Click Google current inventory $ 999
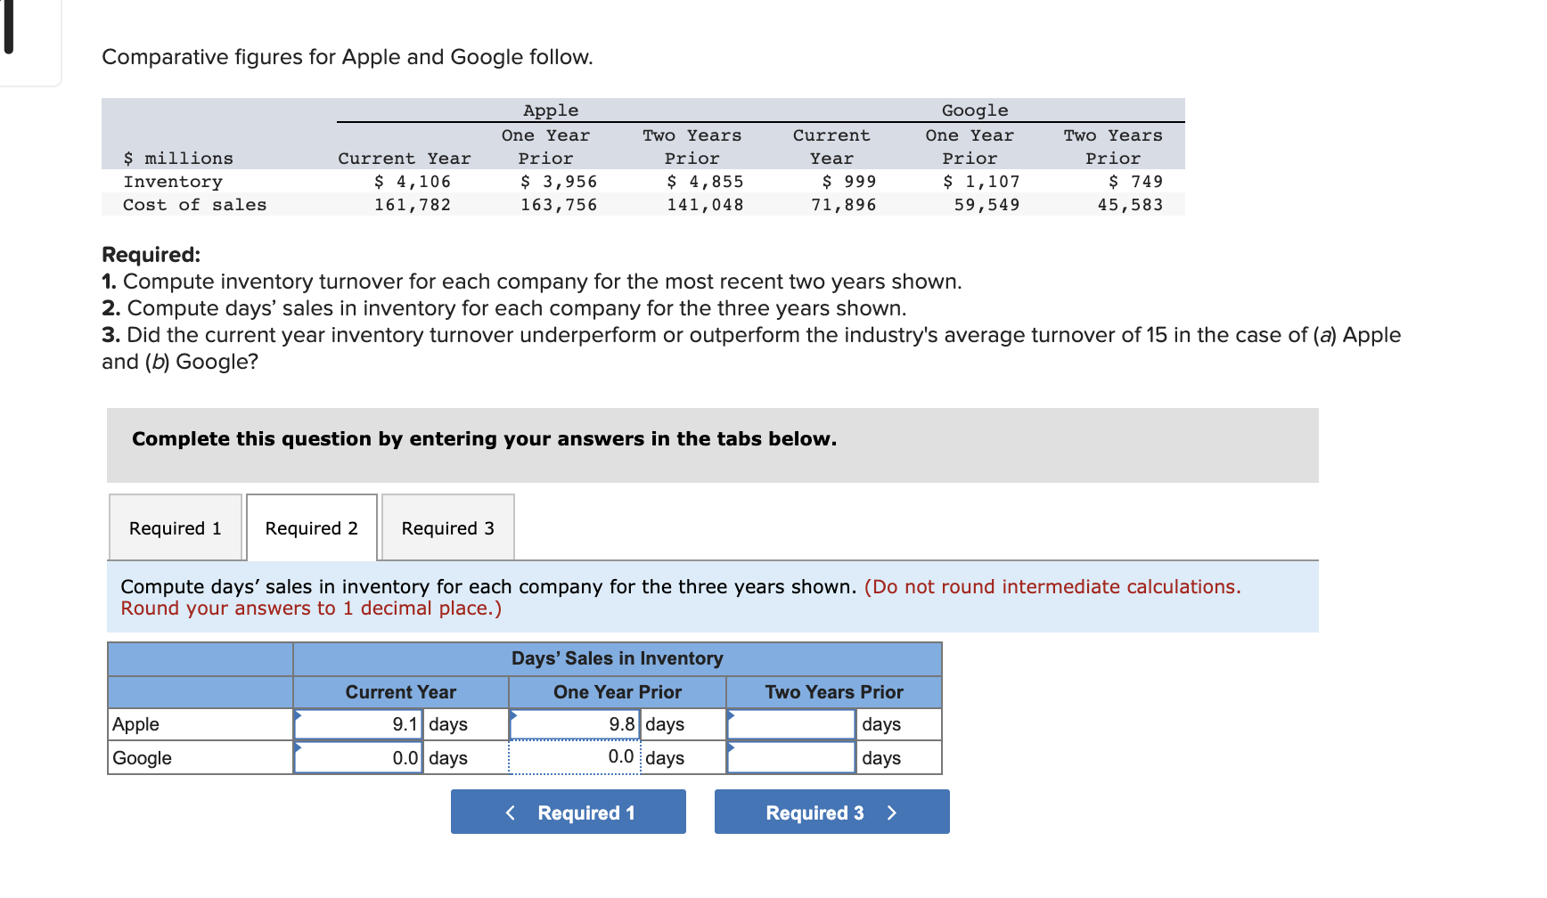This screenshot has height=898, width=1547. [848, 182]
